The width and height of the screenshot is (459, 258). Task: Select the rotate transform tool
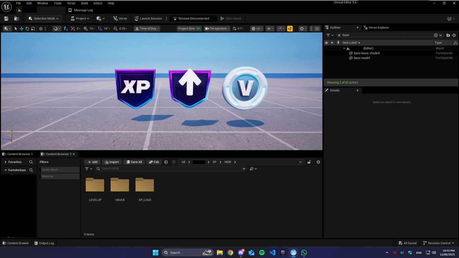pos(27,29)
